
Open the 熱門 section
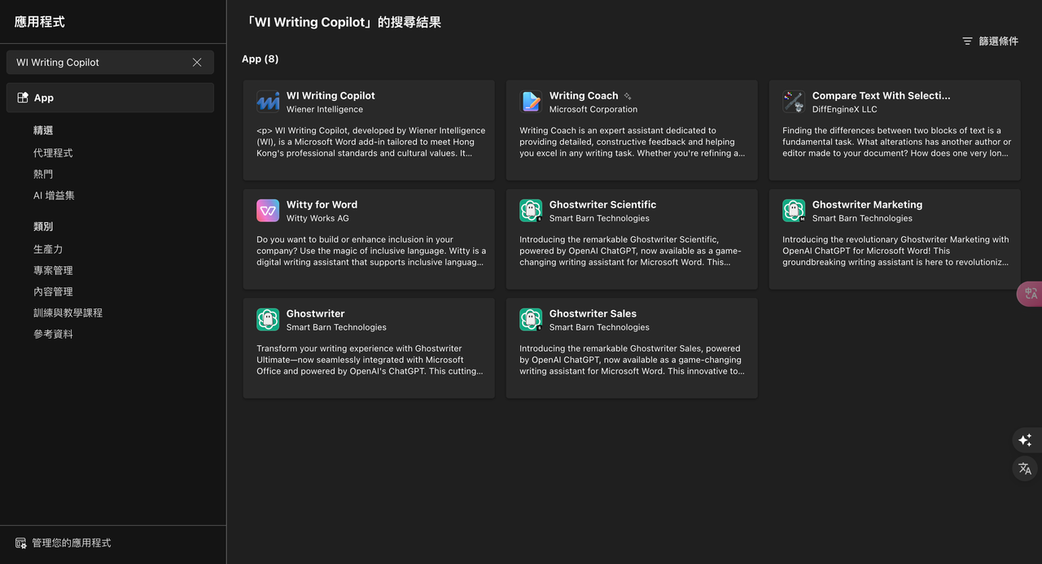coord(43,174)
